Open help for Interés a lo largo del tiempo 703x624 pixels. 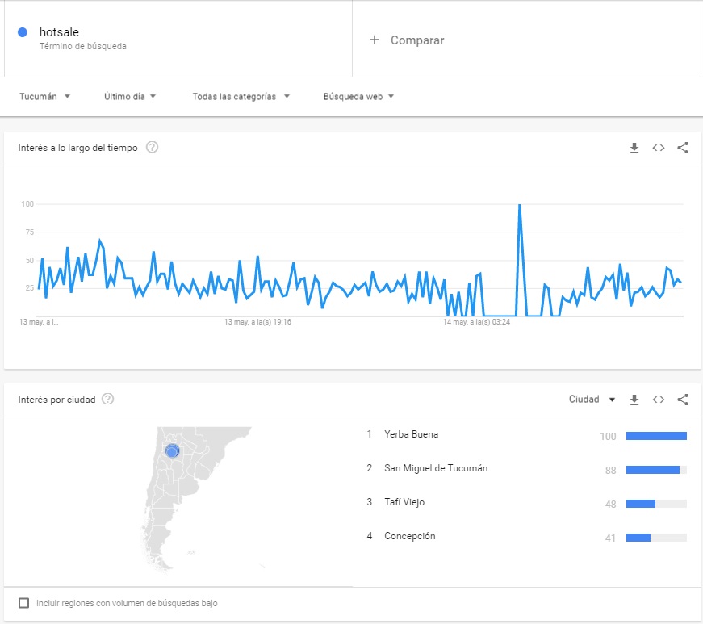click(x=152, y=148)
